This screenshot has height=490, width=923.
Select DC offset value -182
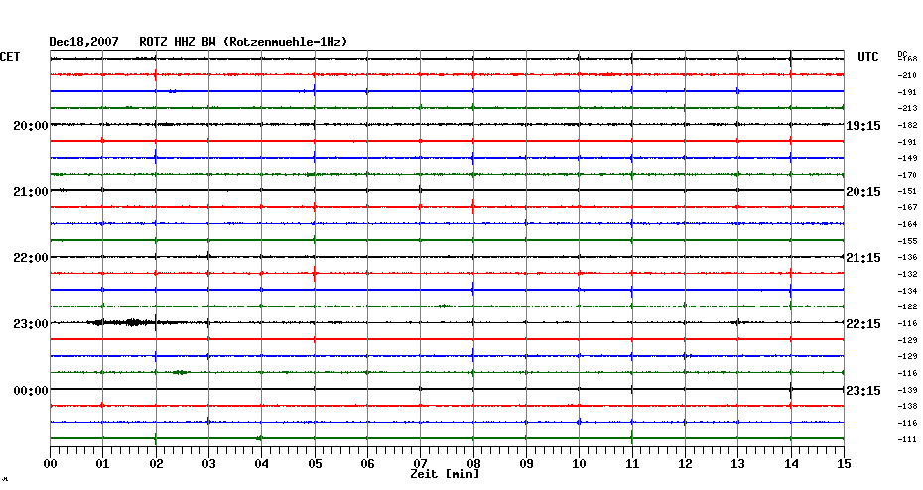coord(907,125)
